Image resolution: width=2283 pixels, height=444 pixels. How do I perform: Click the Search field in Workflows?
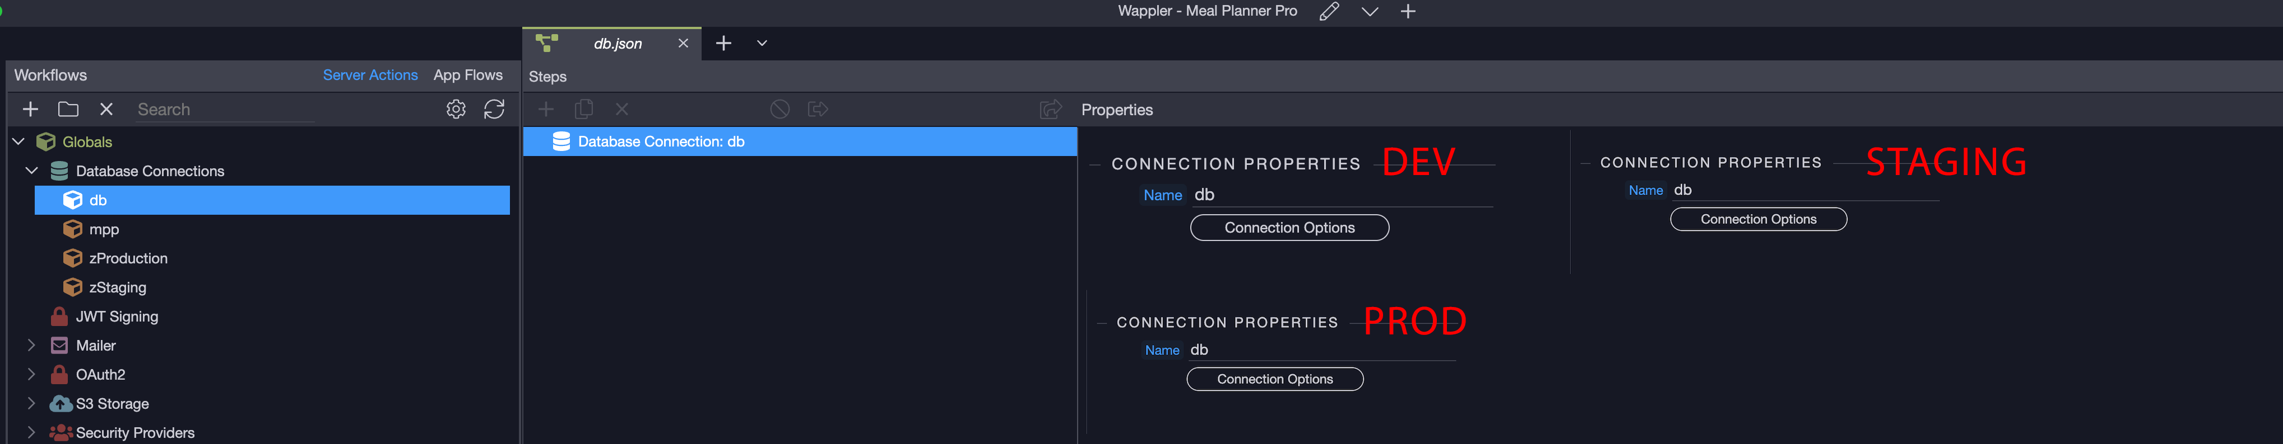224,110
